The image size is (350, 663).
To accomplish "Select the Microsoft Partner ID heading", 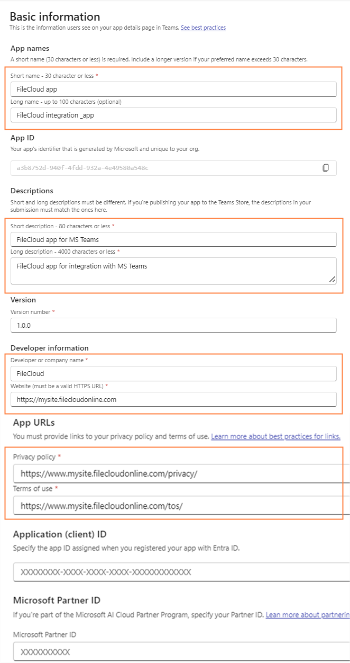I will 57,600.
